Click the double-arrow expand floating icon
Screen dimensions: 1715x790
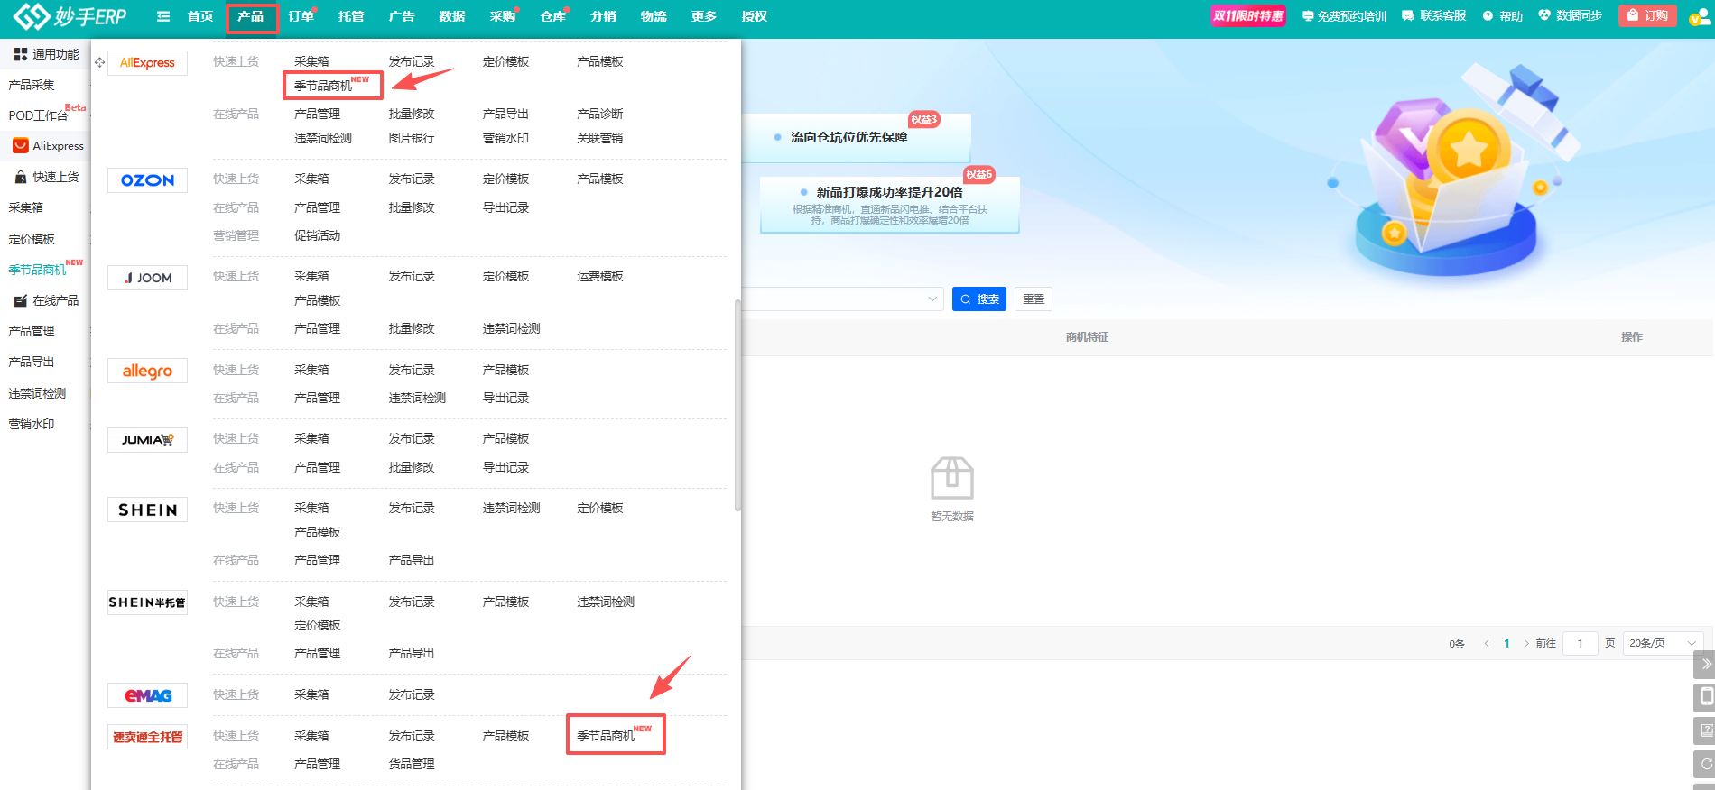coord(1705,665)
